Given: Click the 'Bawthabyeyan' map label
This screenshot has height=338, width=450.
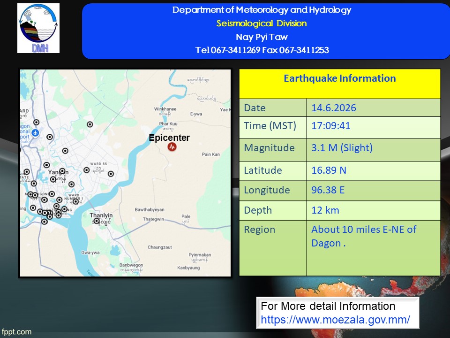Looking at the screenshot, I should (150, 209).
